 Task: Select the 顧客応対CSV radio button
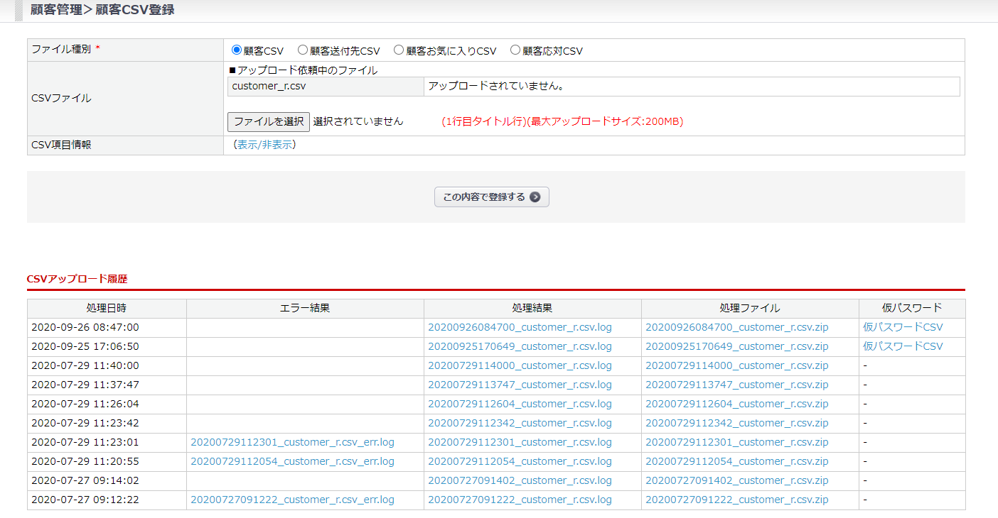pyautogui.click(x=515, y=50)
